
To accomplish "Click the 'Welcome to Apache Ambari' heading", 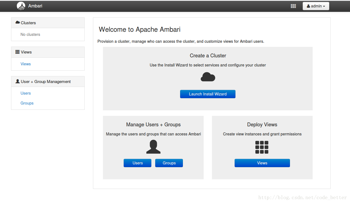I will [x=140, y=30].
